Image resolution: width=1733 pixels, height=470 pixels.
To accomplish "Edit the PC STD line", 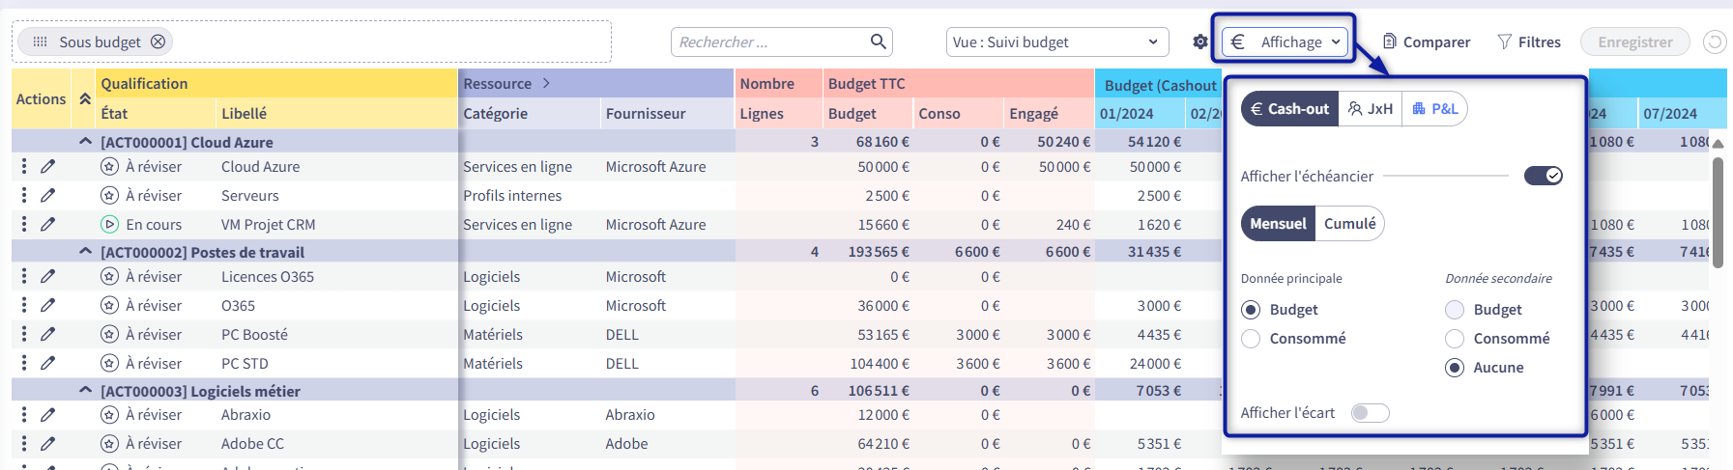I will (x=47, y=363).
